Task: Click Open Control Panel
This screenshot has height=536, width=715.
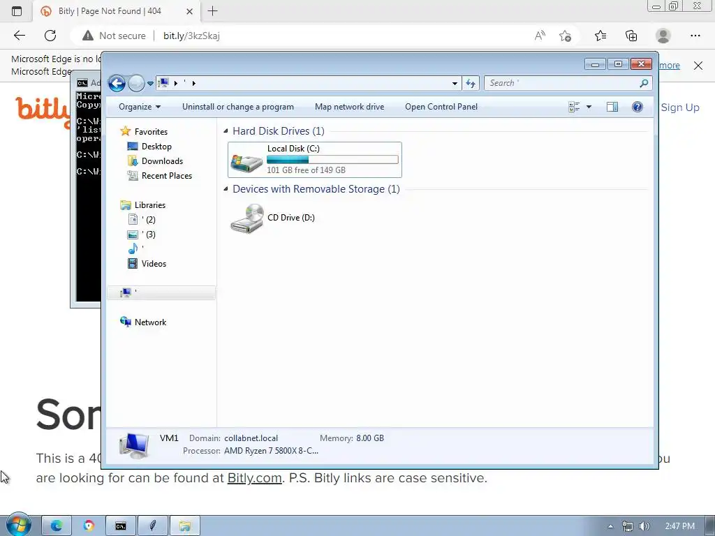Action: pos(441,107)
